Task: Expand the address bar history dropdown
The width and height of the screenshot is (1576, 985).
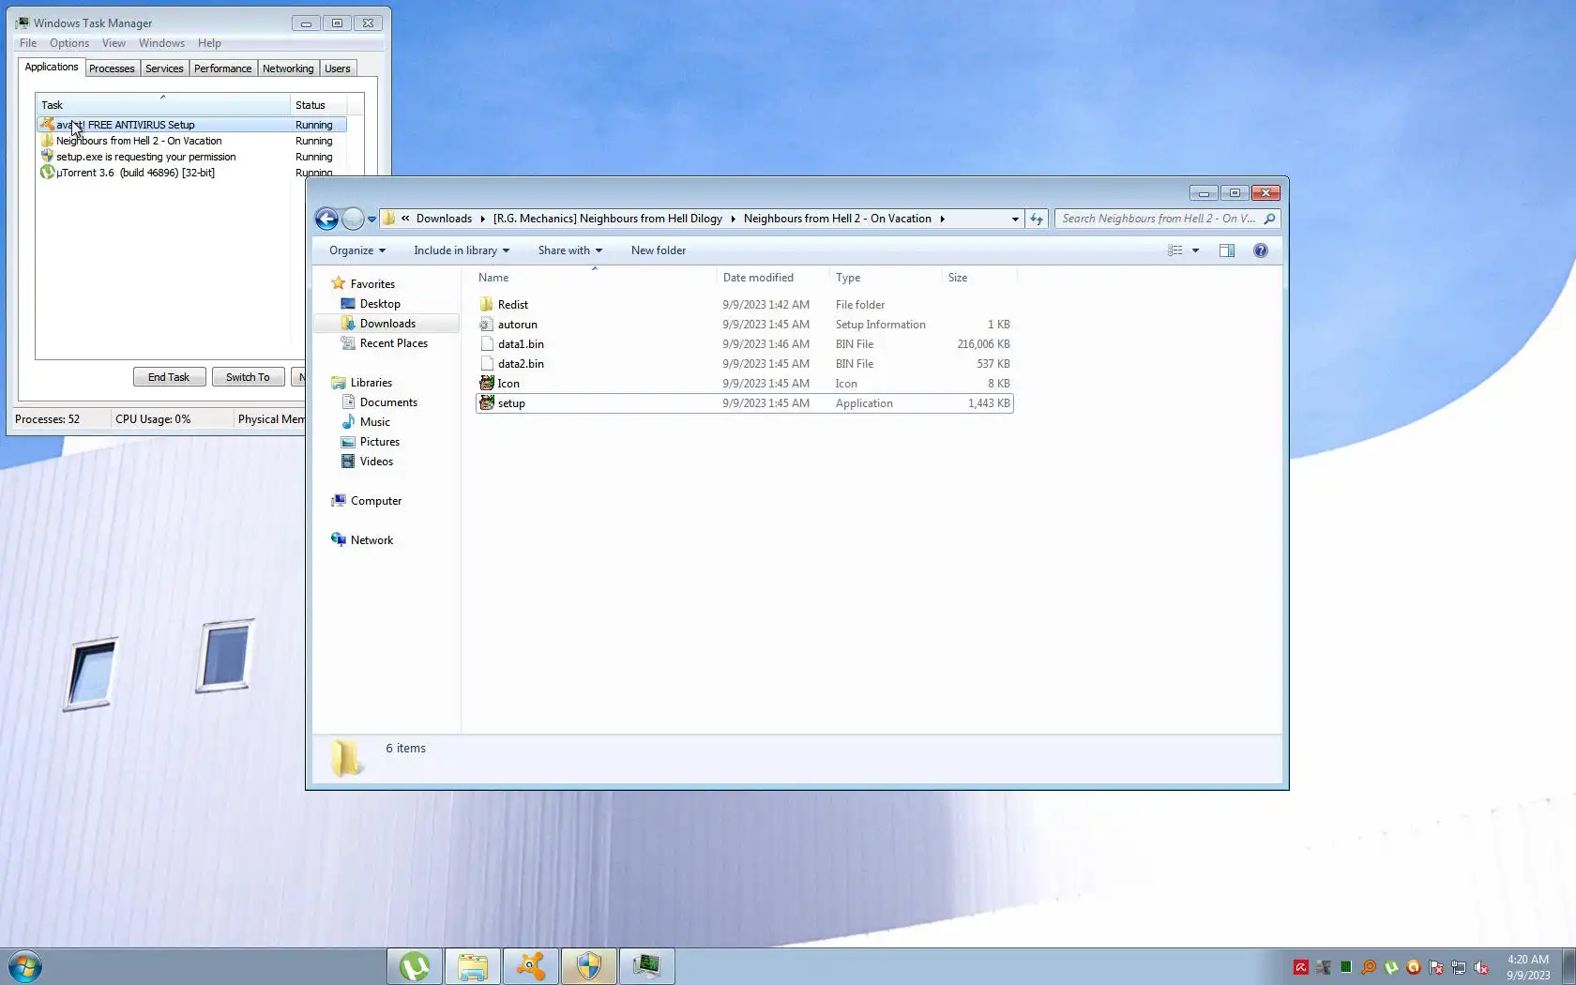Action: pyautogui.click(x=1015, y=219)
